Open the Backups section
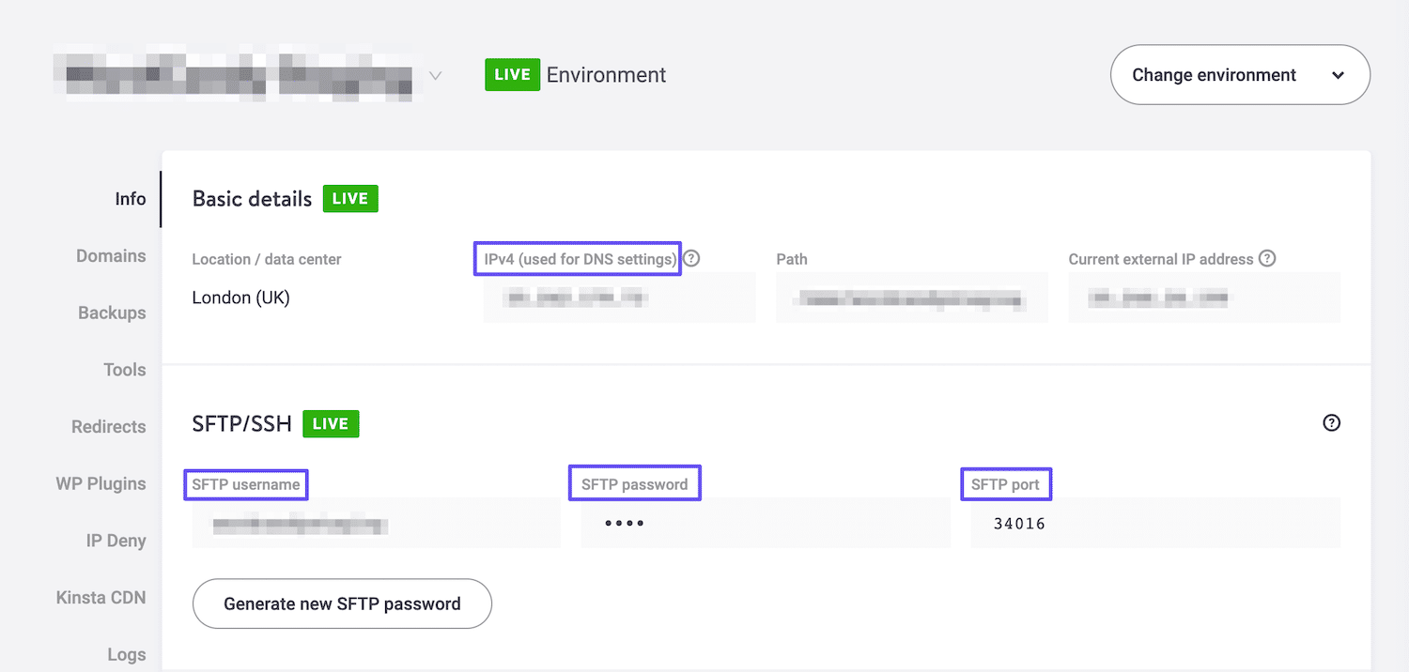 [x=112, y=313]
